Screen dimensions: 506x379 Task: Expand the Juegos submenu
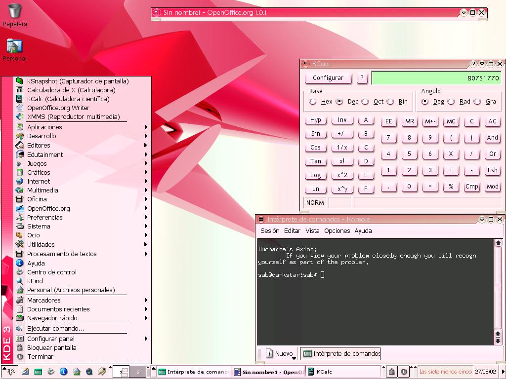coord(83,164)
